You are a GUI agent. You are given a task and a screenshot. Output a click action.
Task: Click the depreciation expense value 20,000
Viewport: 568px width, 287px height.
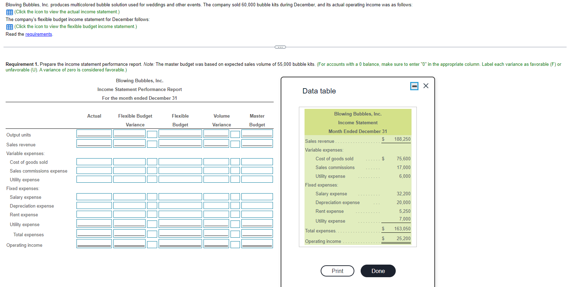(403, 203)
